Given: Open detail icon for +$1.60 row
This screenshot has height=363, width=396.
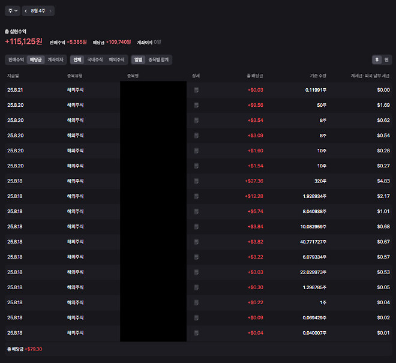Looking at the screenshot, I should pyautogui.click(x=196, y=151).
